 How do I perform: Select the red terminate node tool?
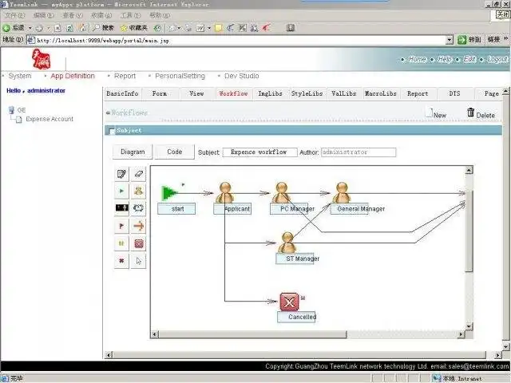138,243
